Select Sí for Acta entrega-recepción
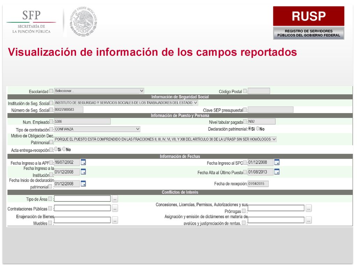This screenshot has height=268, width=357. tap(56, 149)
